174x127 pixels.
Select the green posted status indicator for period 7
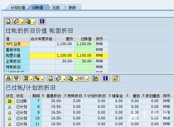pyautogui.click(x=10, y=101)
